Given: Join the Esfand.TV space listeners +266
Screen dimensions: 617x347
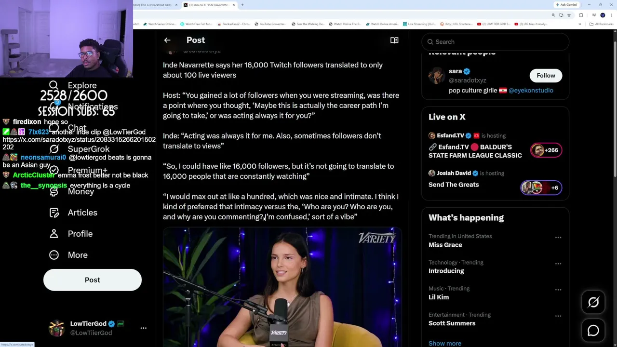Looking at the screenshot, I should pyautogui.click(x=546, y=150).
